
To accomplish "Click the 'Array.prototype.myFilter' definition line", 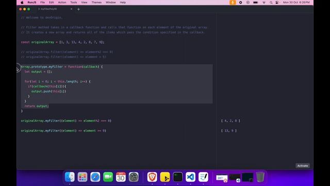I will pos(62,67).
